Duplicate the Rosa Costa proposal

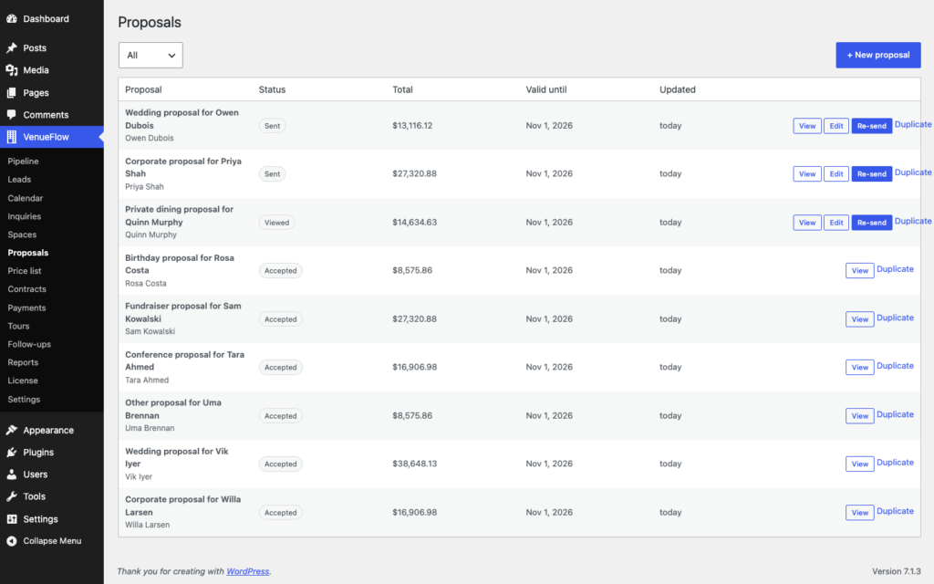(x=896, y=269)
